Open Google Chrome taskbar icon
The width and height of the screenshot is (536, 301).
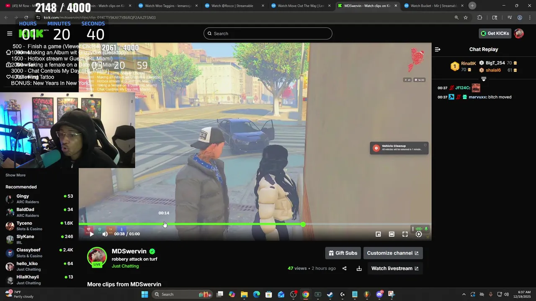(x=306, y=294)
